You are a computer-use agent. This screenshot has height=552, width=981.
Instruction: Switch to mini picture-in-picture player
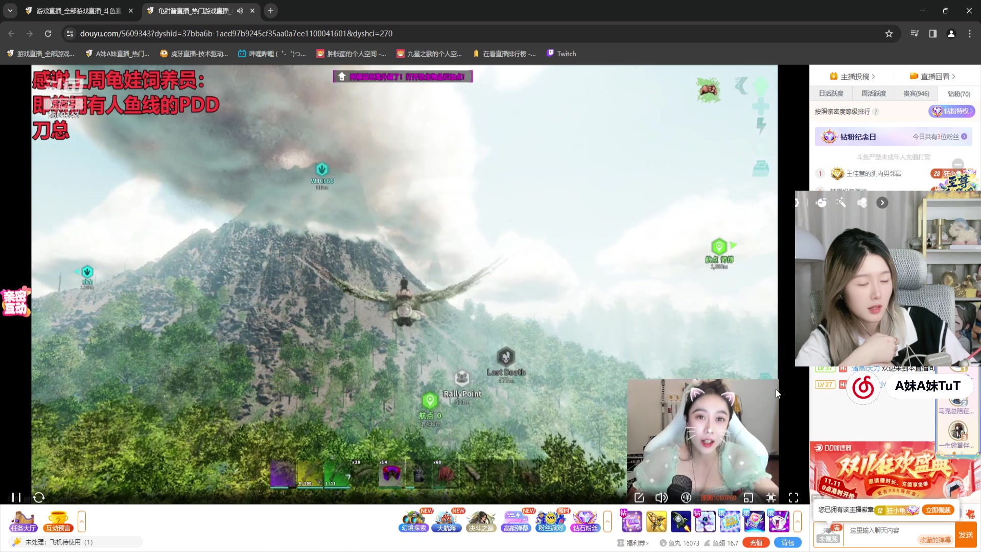click(749, 497)
